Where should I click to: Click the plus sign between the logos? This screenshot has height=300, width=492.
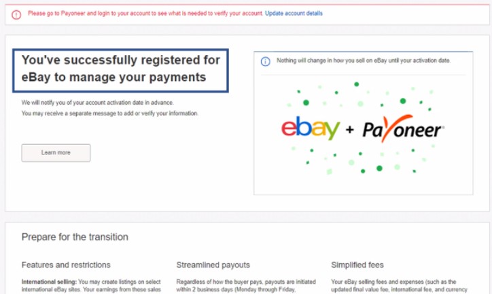[x=350, y=129]
